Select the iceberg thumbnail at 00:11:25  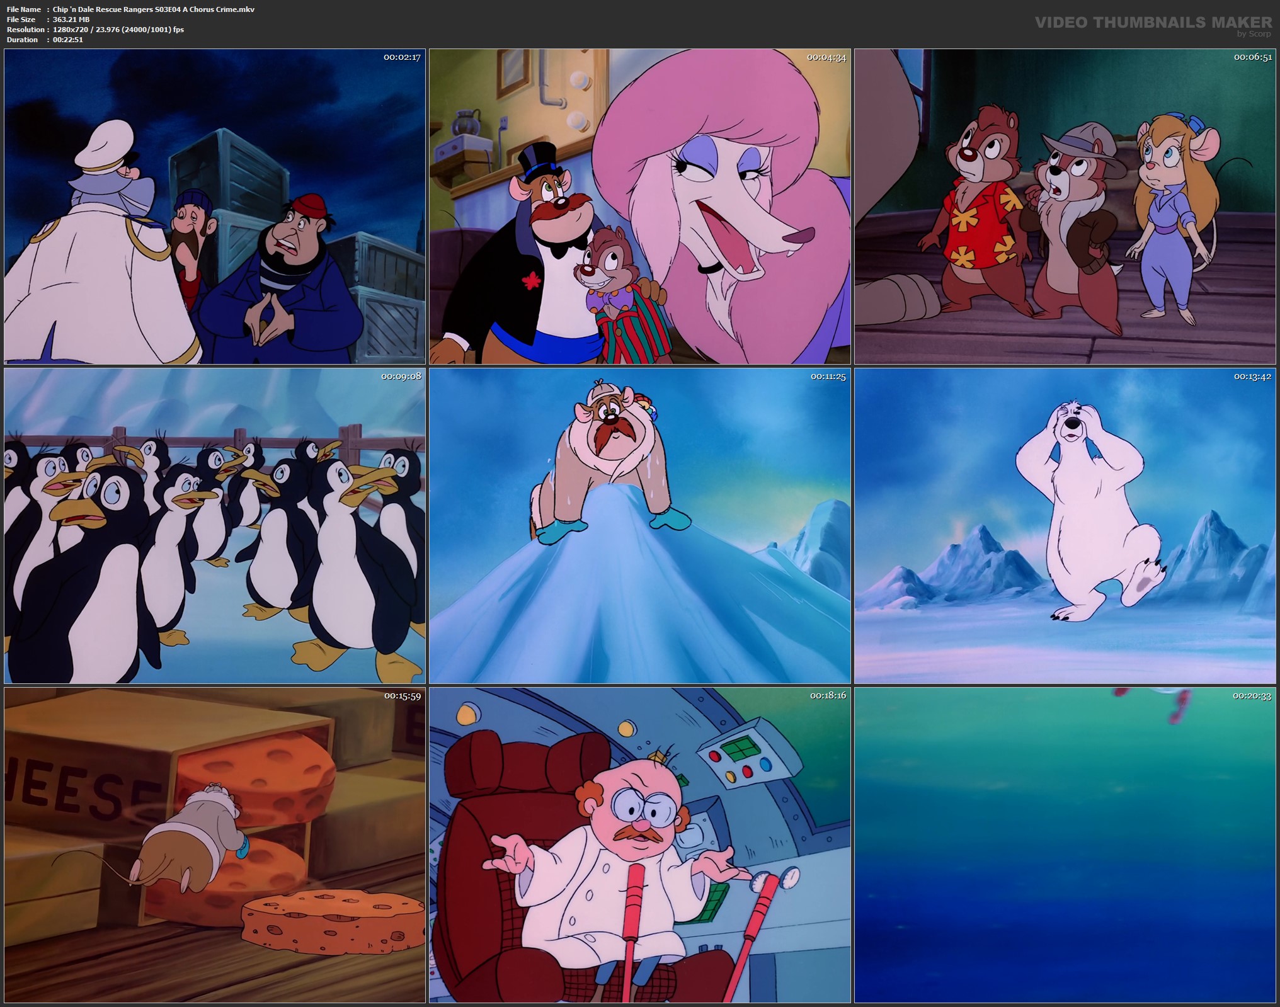639,526
